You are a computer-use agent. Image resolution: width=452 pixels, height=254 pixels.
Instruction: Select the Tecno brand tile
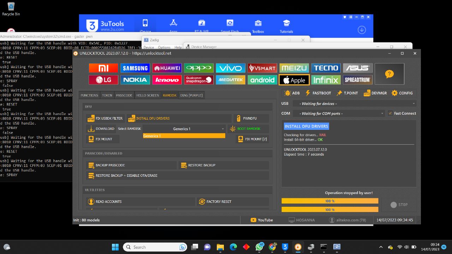[x=326, y=68]
